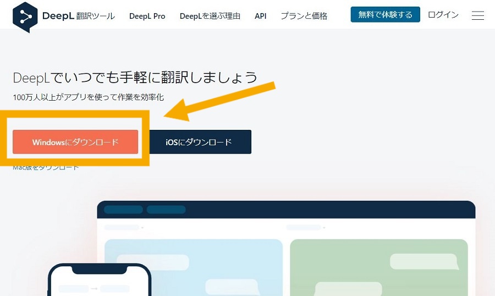
Task: Click the app window illustration
Action: 286,248
